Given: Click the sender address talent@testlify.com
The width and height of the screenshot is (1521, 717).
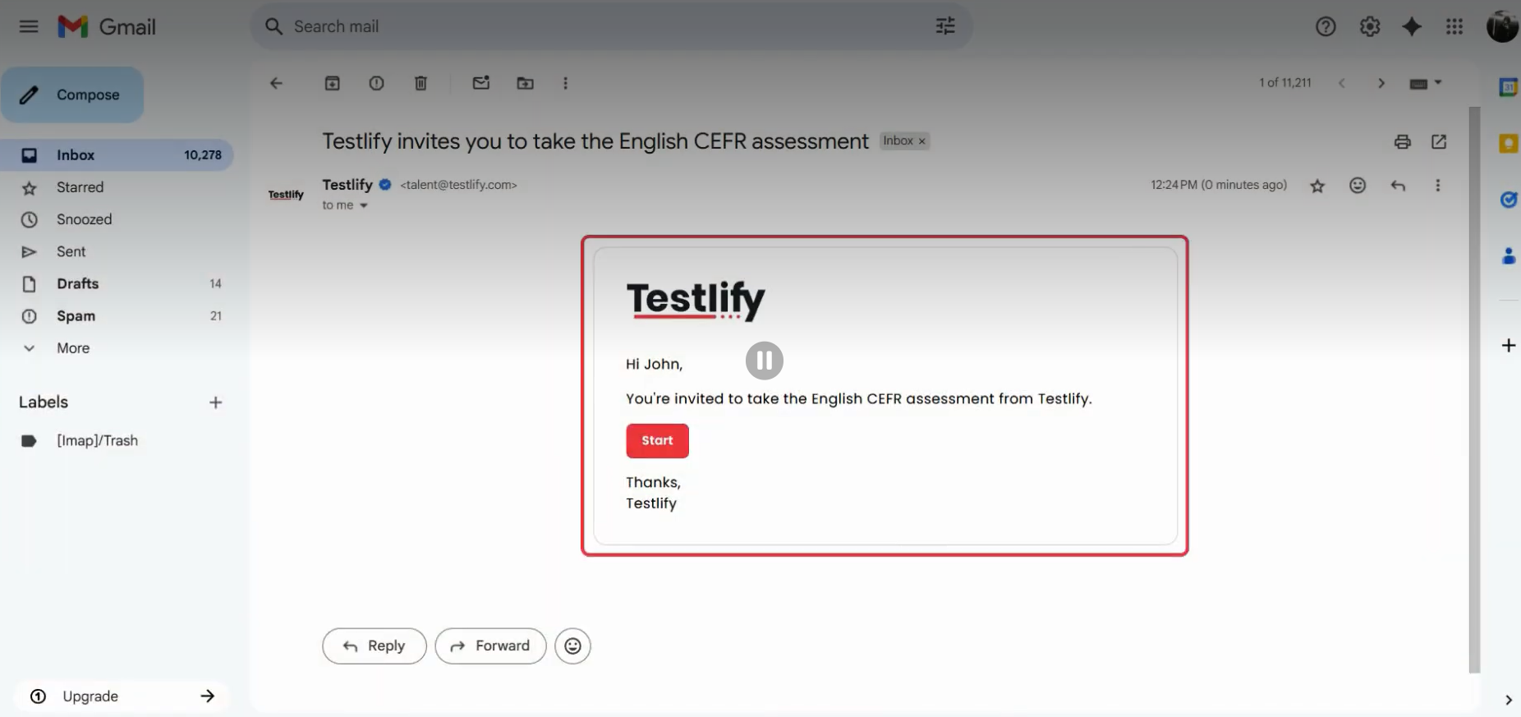Looking at the screenshot, I should coord(458,186).
